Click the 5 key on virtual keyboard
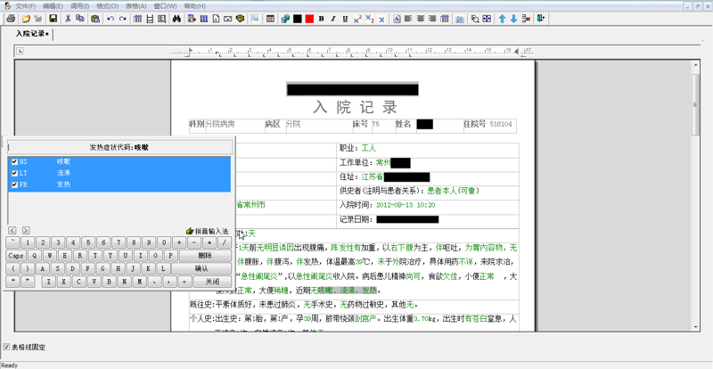 point(88,242)
